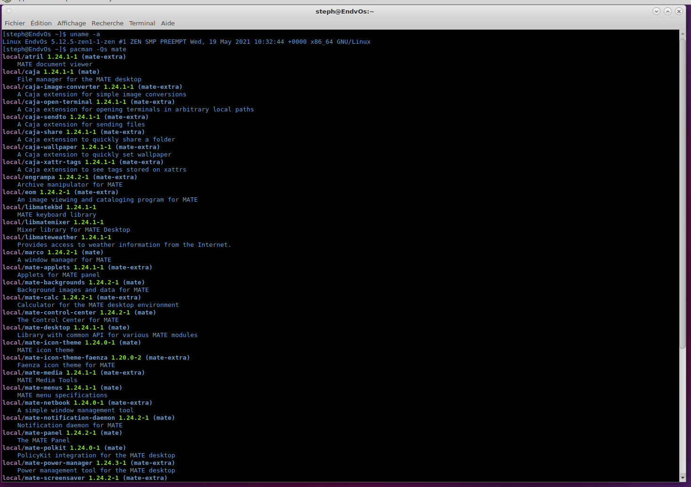This screenshot has height=487, width=691.
Task: Click the vertical scrollbar thumb
Action: pos(683,194)
